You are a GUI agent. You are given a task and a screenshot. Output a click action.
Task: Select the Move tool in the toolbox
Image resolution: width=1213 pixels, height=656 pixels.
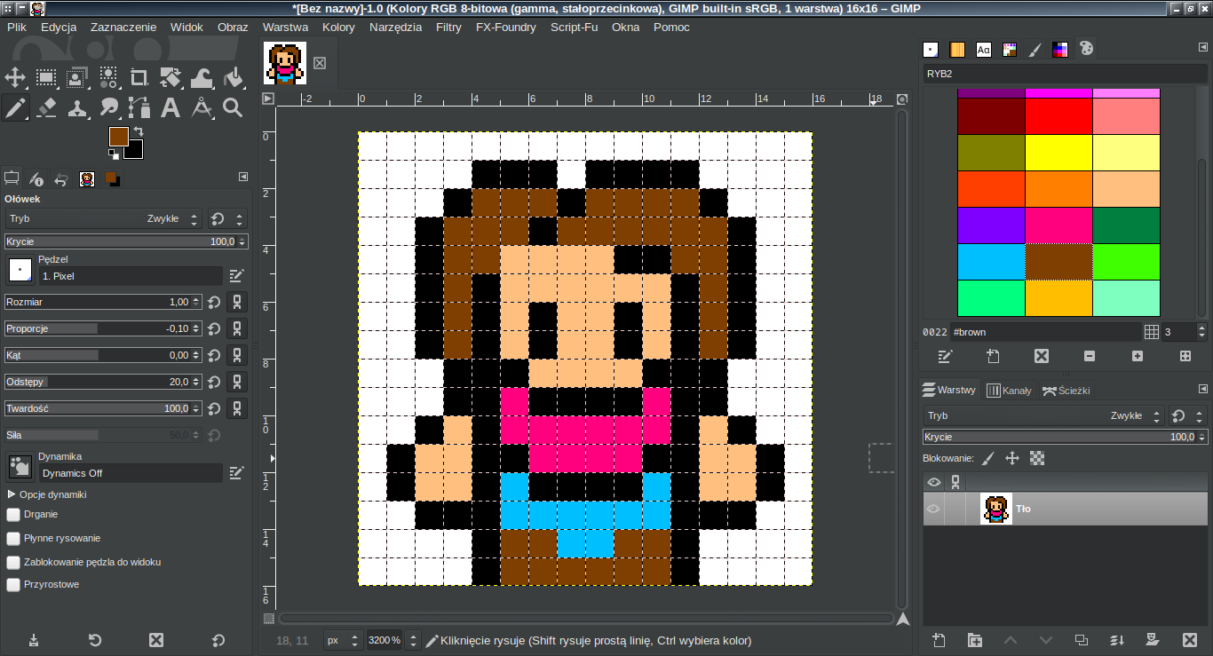point(15,77)
